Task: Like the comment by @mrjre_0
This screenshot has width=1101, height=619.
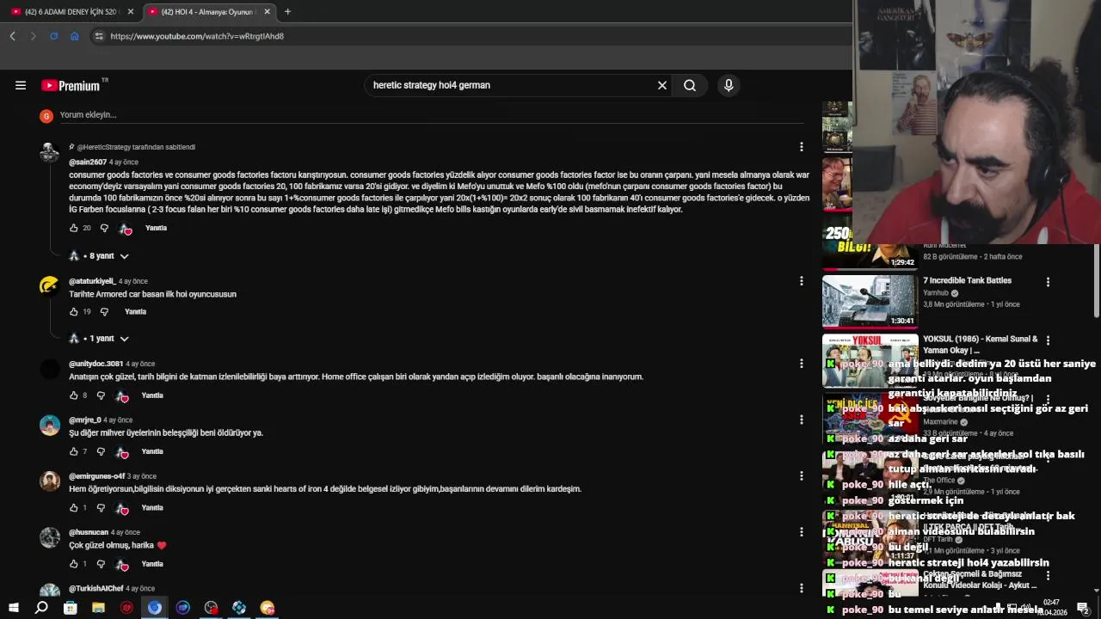Action: 74,451
